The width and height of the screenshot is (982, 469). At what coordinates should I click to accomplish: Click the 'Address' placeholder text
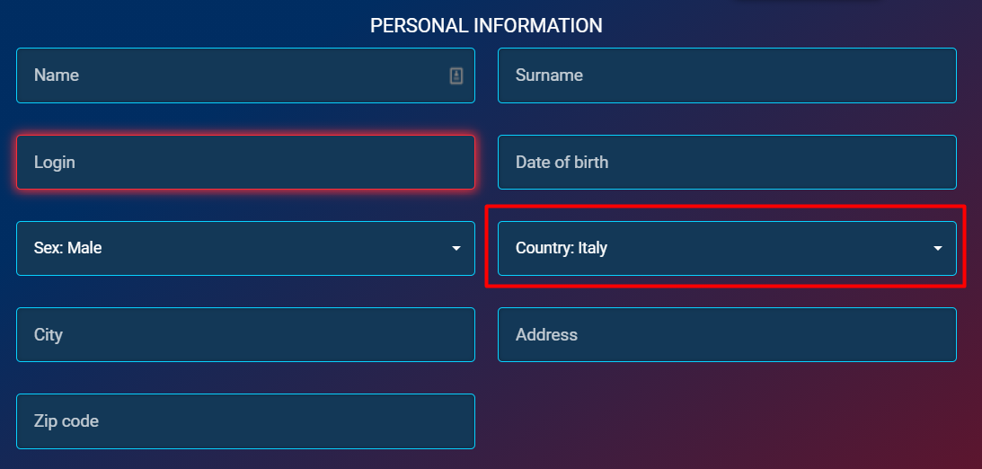coord(546,334)
